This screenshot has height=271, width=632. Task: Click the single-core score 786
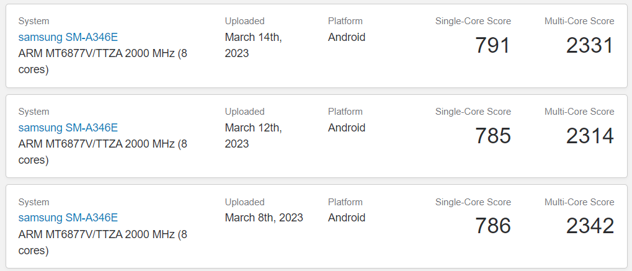(x=493, y=226)
